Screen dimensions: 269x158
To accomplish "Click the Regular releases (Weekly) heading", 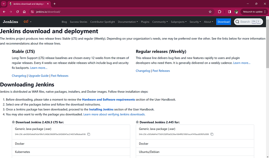I will (x=161, y=51).
